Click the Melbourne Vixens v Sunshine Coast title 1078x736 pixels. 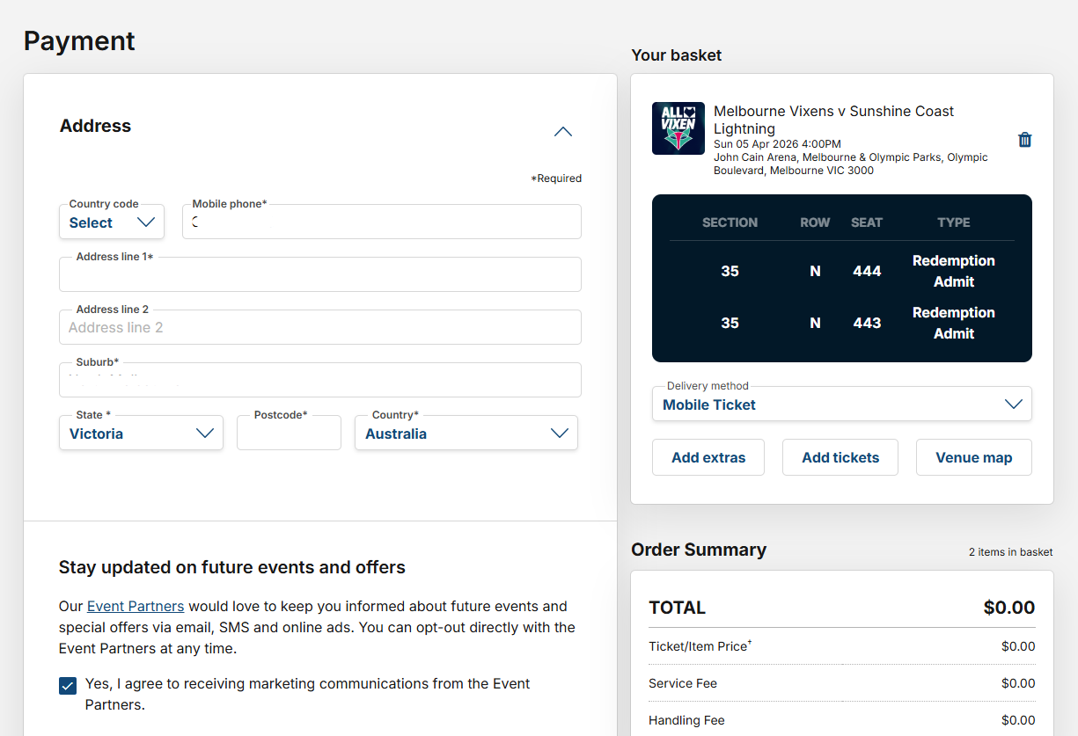click(x=832, y=120)
